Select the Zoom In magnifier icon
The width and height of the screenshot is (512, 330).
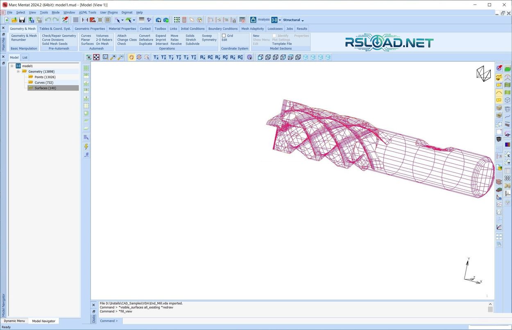[x=113, y=57]
